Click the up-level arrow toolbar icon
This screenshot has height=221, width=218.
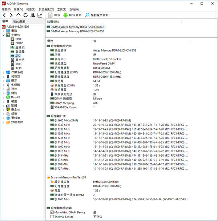[18, 15]
